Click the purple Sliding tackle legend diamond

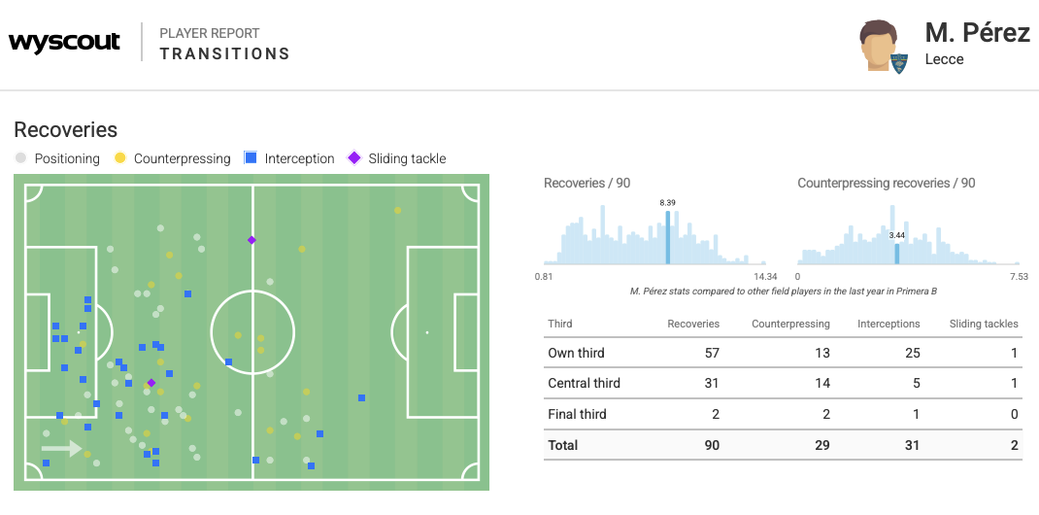pos(354,158)
